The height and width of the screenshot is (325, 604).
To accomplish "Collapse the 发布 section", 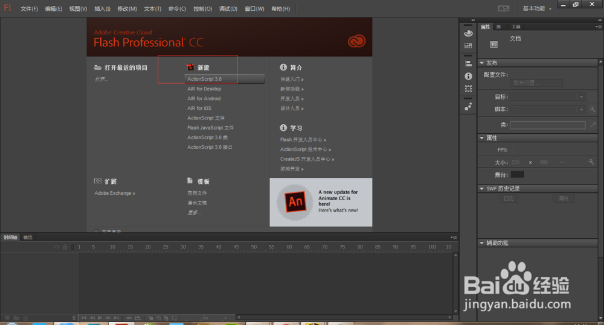I will pyautogui.click(x=481, y=63).
